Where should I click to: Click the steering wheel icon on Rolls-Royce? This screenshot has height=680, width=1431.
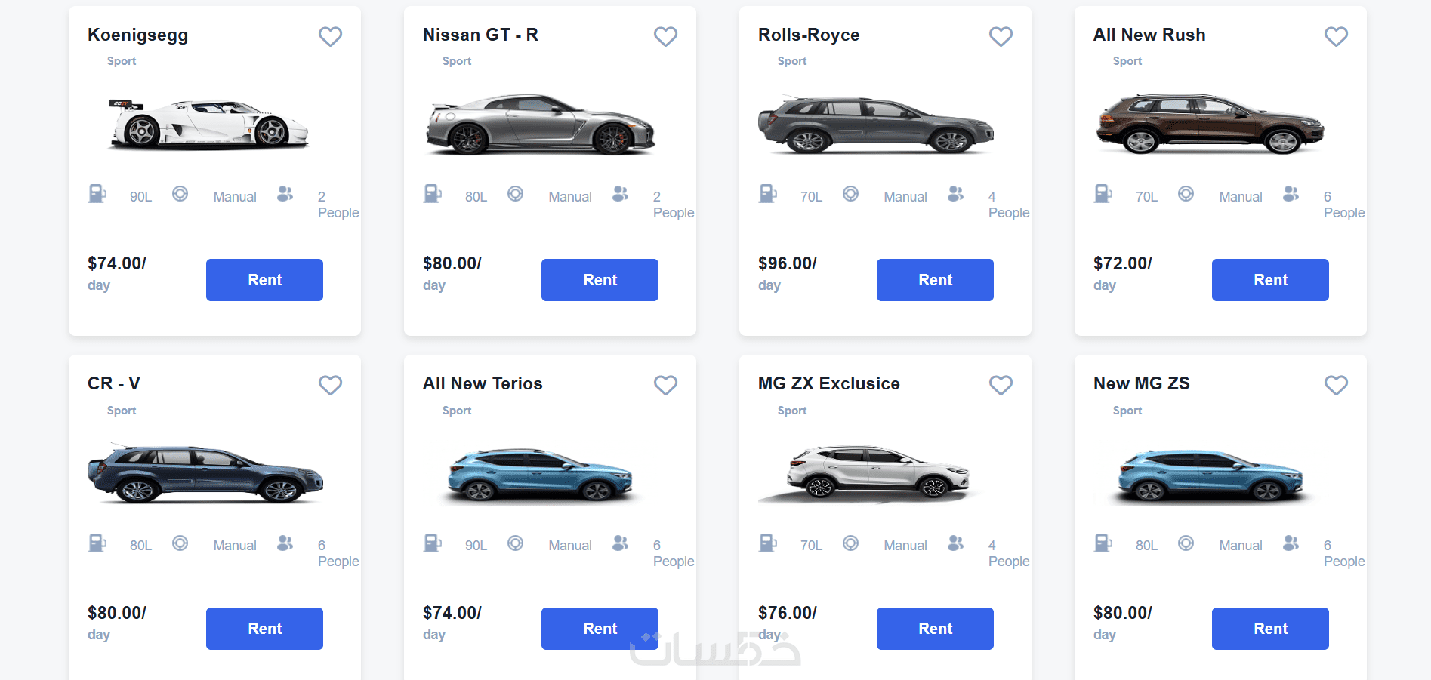(x=850, y=194)
